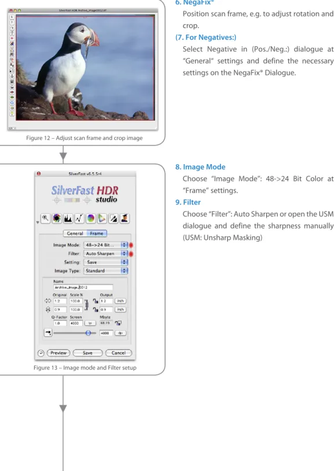Click the question mark icon in image window toolbar
Image resolution: width=335 pixels, height=471 pixels.
(12, 23)
